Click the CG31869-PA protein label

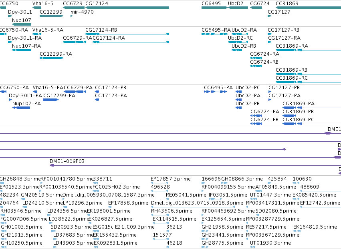[x=299, y=104]
